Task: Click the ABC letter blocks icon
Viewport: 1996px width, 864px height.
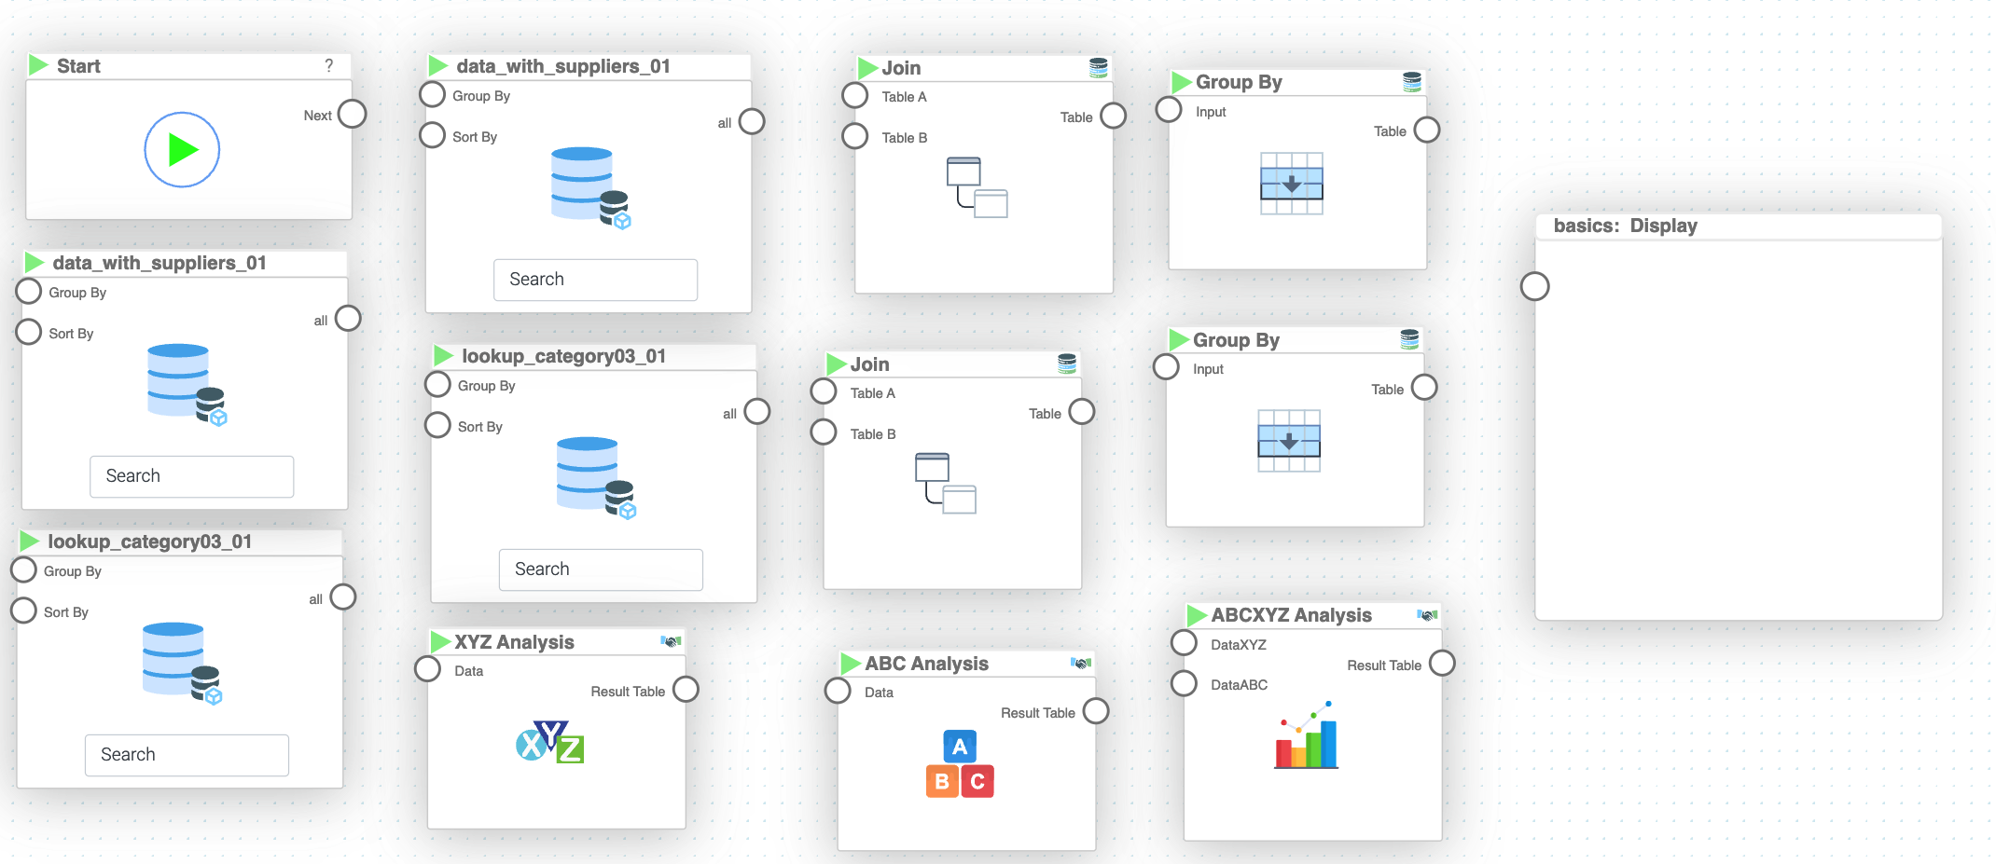Action: tap(960, 764)
